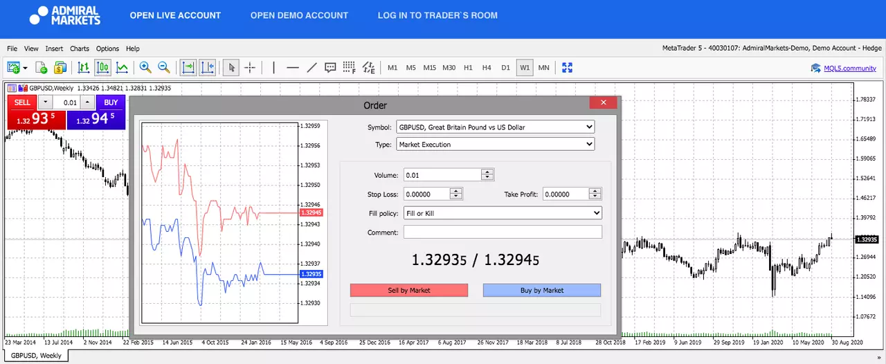Set timeframe to D1
Viewport: 886px width, 364px height.
tap(505, 68)
